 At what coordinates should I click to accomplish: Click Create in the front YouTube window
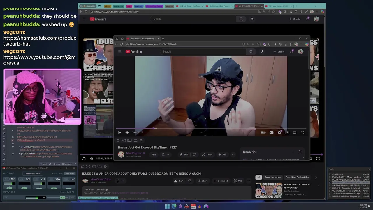click(x=279, y=52)
